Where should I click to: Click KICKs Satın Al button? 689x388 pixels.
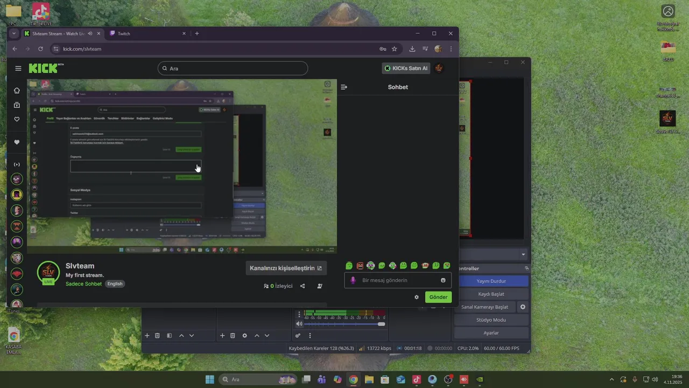click(x=406, y=68)
